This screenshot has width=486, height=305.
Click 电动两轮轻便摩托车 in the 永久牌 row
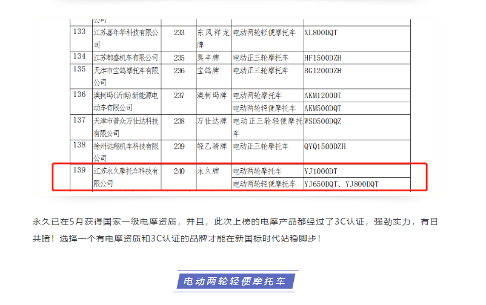264,184
